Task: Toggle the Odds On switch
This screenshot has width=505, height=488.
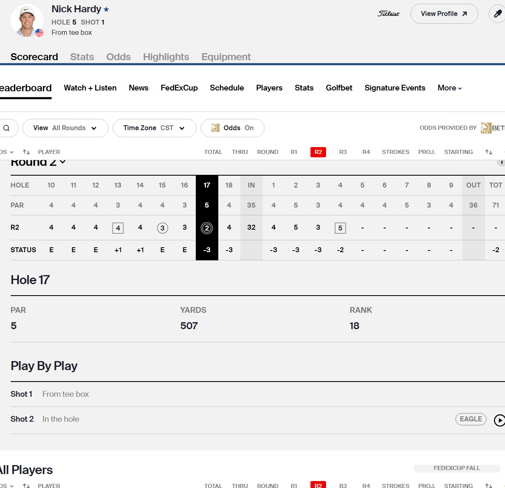Action: pos(232,128)
